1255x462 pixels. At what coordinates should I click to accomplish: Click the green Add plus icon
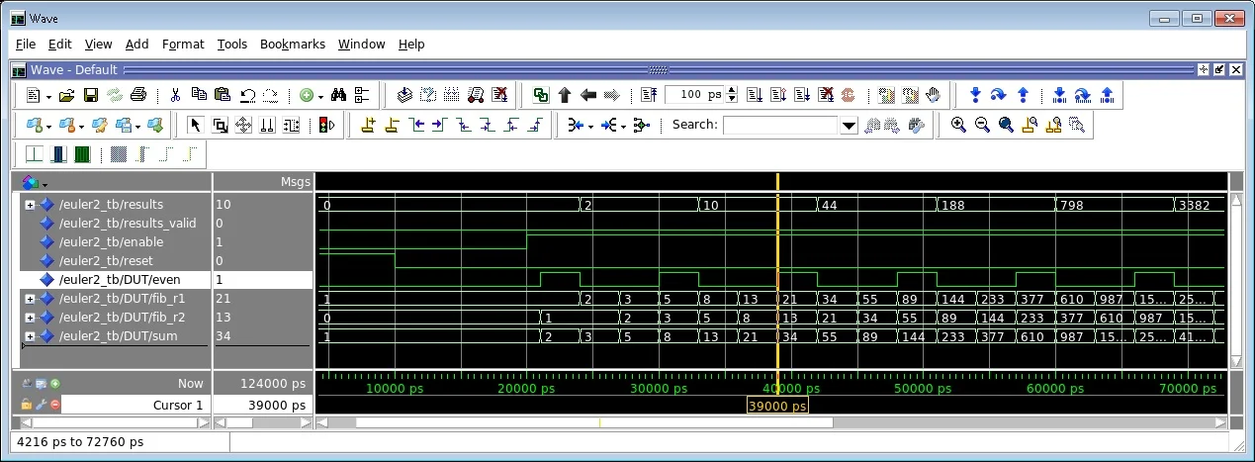(x=307, y=95)
